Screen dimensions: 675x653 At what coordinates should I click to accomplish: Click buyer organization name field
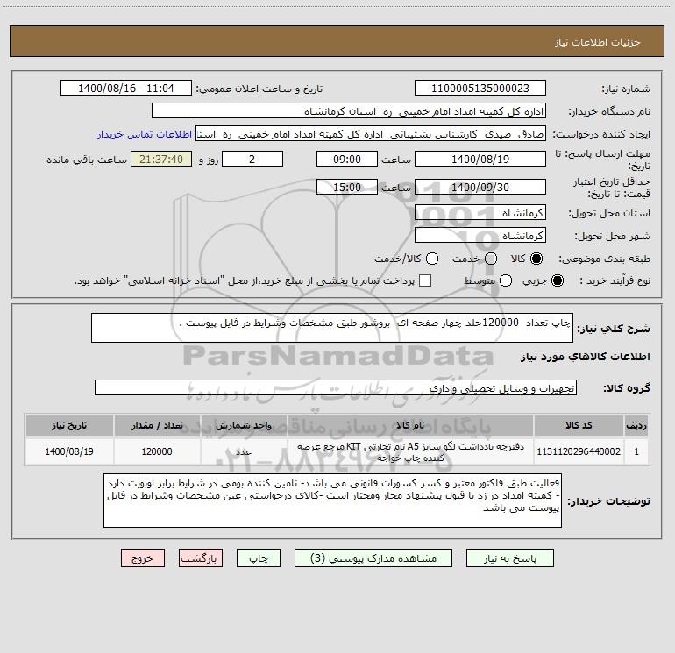349,111
